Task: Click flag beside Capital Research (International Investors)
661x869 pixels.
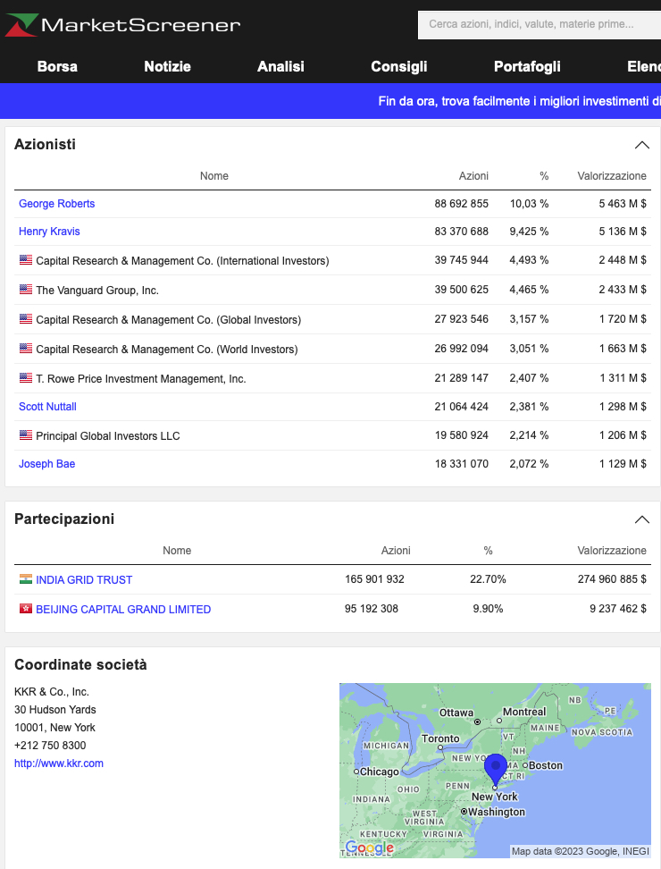Action: coord(26,259)
